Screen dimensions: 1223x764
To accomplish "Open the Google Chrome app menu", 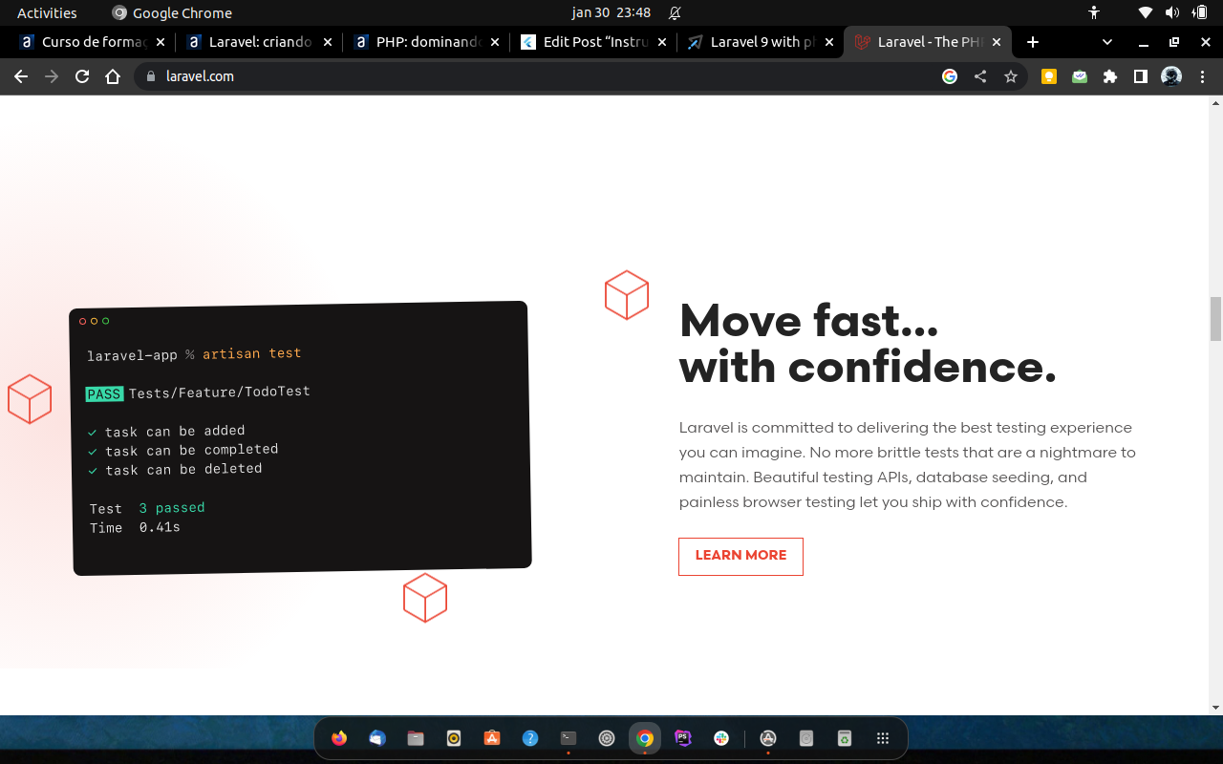I will (172, 12).
